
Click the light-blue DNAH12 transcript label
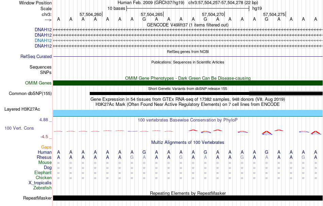[43, 40]
